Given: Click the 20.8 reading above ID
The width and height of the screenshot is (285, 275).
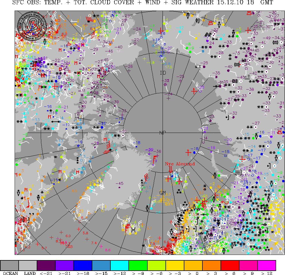Looking at the screenshot, I should click(167, 64).
